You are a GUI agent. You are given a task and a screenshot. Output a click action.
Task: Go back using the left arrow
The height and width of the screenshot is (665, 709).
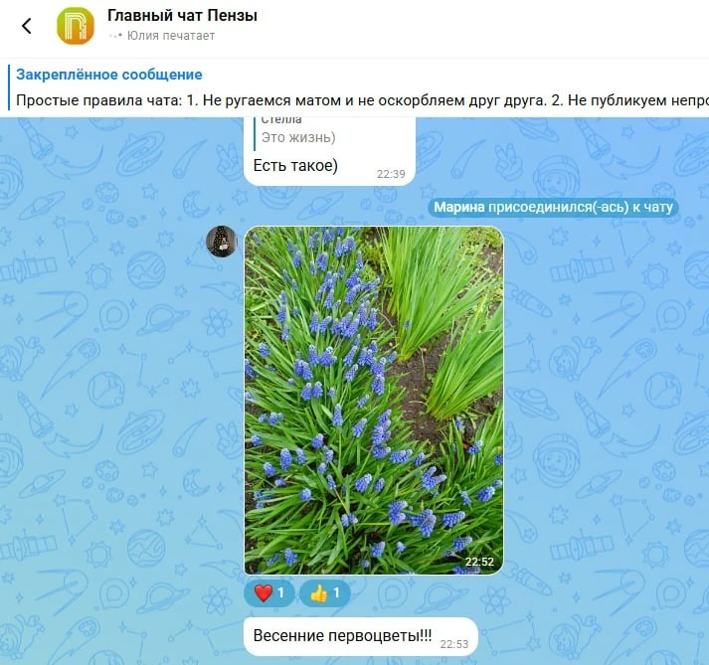tap(27, 26)
